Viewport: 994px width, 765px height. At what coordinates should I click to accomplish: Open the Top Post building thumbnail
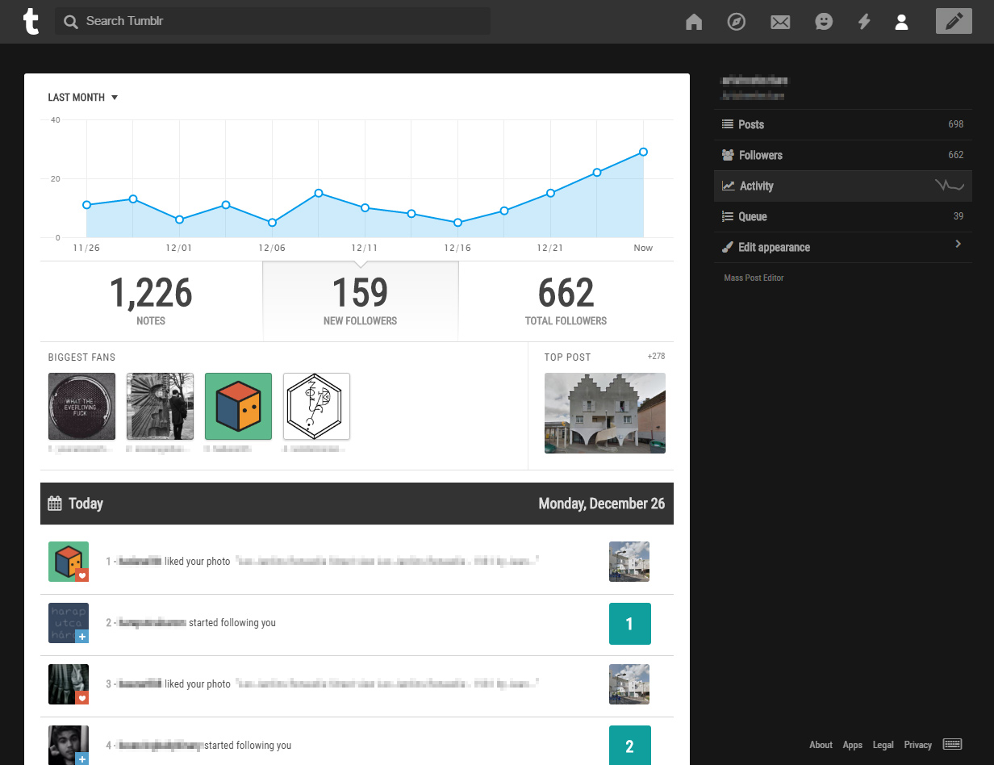click(605, 413)
